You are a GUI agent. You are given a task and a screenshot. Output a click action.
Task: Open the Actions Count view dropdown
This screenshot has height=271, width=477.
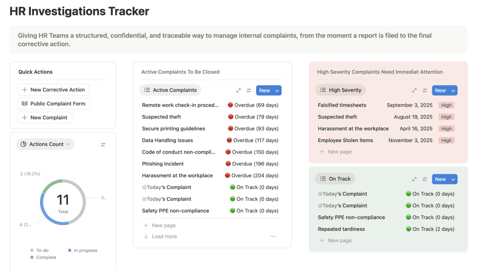pos(45,144)
